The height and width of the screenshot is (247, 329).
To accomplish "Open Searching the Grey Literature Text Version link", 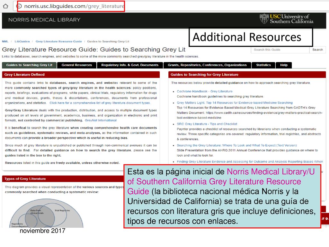I will pyautogui.click(x=237, y=145).
